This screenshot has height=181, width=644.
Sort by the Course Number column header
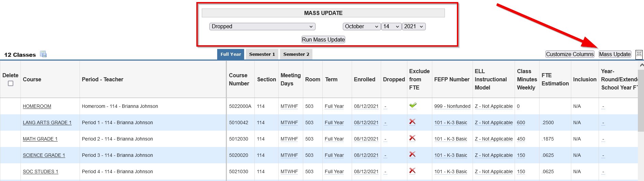pos(239,79)
